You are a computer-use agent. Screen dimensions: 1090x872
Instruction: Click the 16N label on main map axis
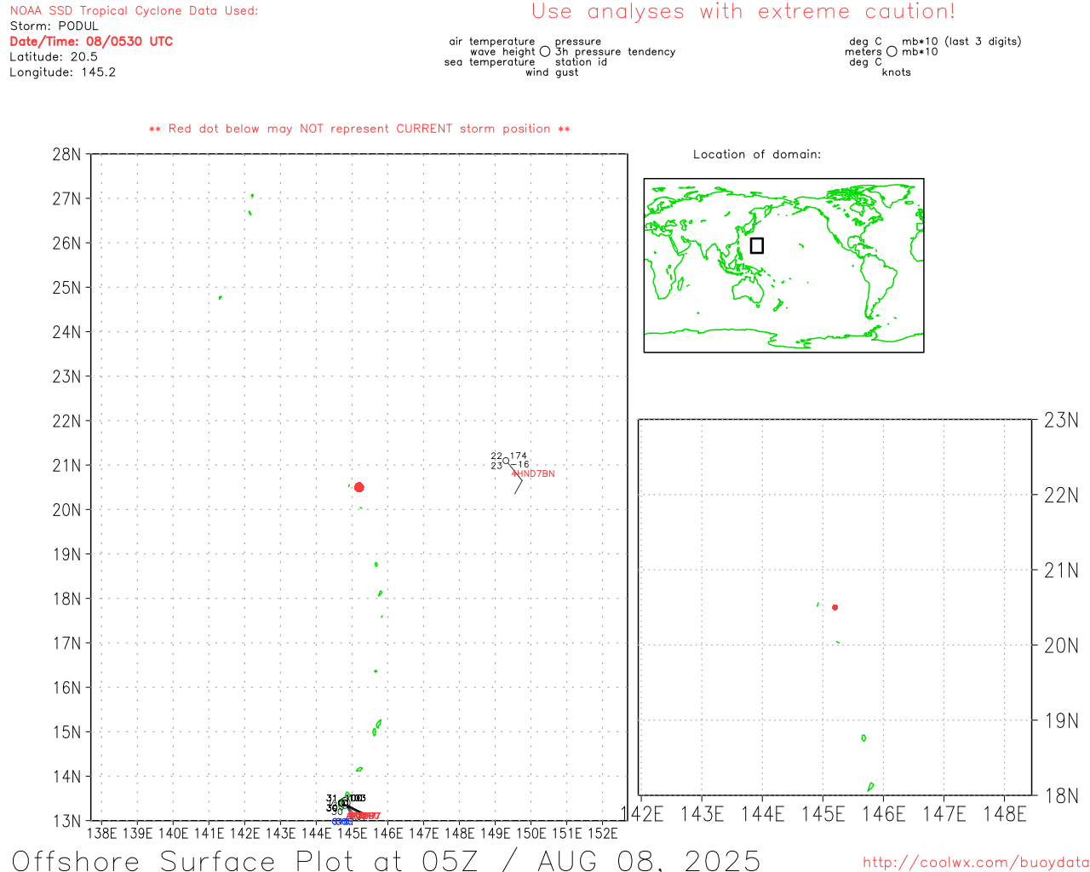click(x=67, y=687)
